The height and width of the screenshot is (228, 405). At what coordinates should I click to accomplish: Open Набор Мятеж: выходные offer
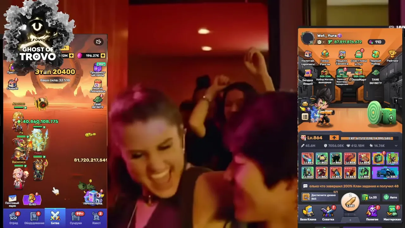click(325, 77)
